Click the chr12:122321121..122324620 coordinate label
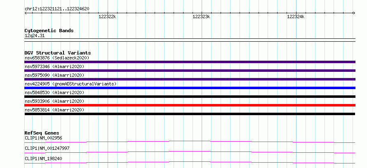Viewport: 367px width, 168px height. click(57, 9)
